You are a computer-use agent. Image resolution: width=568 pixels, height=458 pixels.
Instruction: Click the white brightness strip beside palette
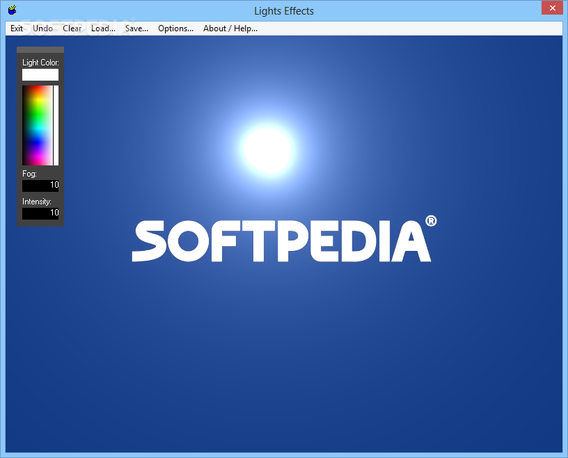coord(56,126)
